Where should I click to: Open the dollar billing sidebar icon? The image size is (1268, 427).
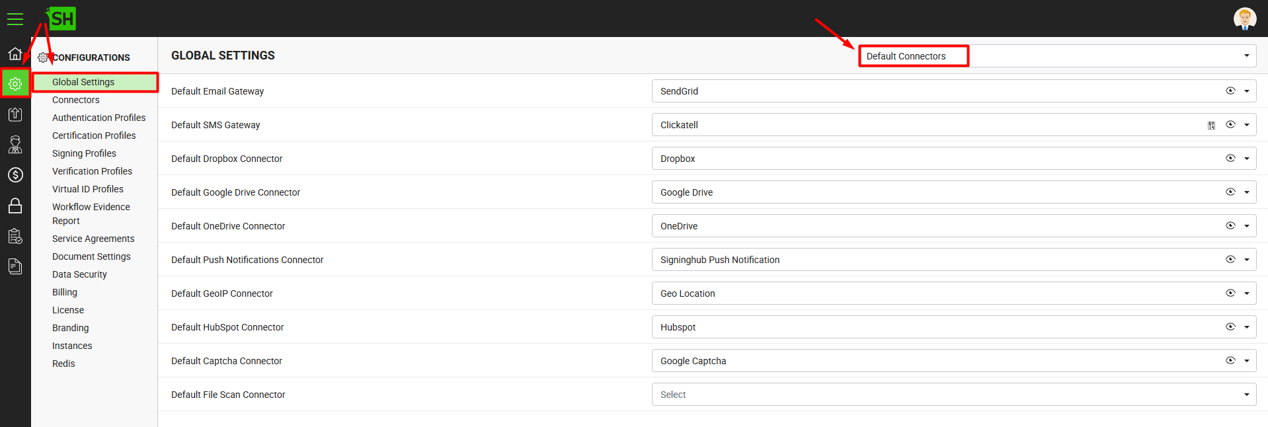15,175
